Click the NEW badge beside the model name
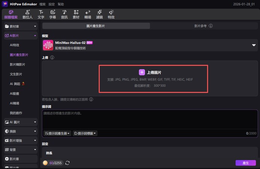The image size is (260, 169). (x=90, y=43)
